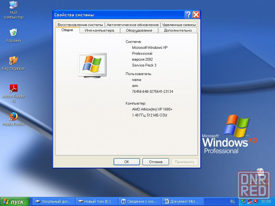Screen dimensions: 275x206
Task: Click the Отмена button
Action: [x=156, y=162]
